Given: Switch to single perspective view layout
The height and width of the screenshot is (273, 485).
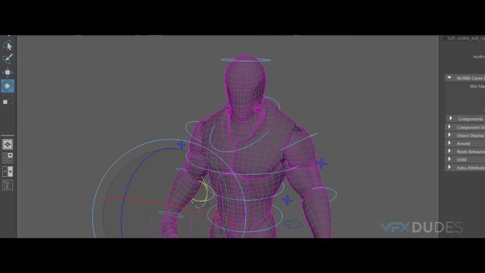Looking at the screenshot, I should pos(8,144).
